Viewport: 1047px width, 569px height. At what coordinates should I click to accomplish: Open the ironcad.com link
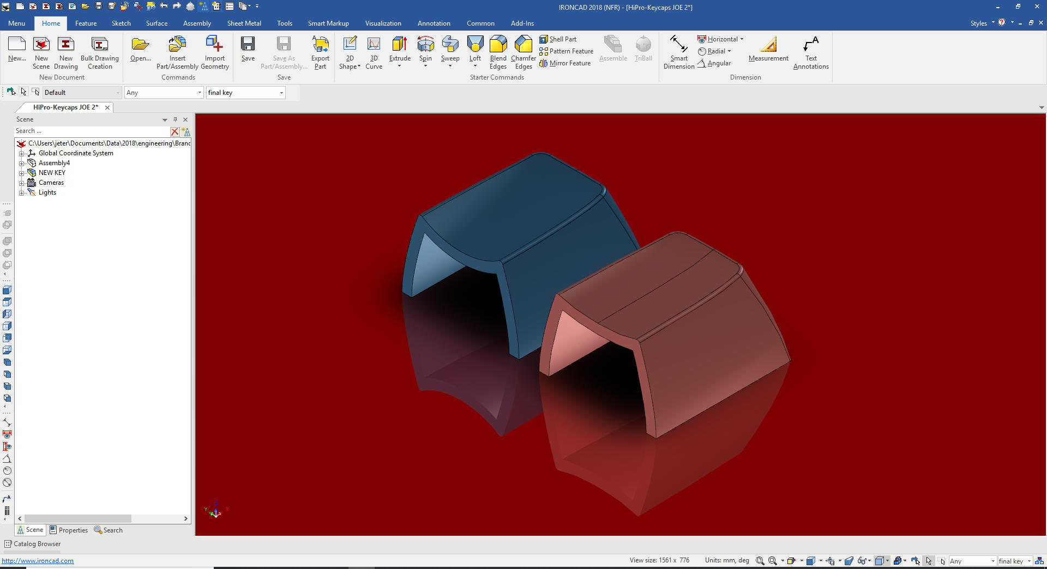pyautogui.click(x=38, y=561)
